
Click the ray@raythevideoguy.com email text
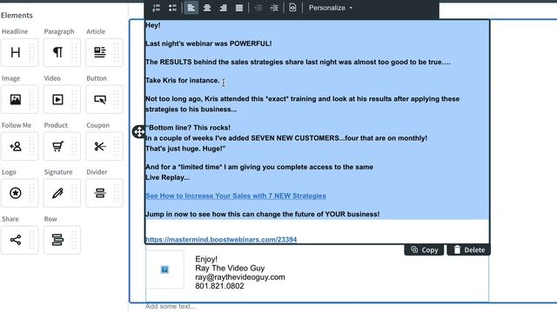(x=240, y=277)
